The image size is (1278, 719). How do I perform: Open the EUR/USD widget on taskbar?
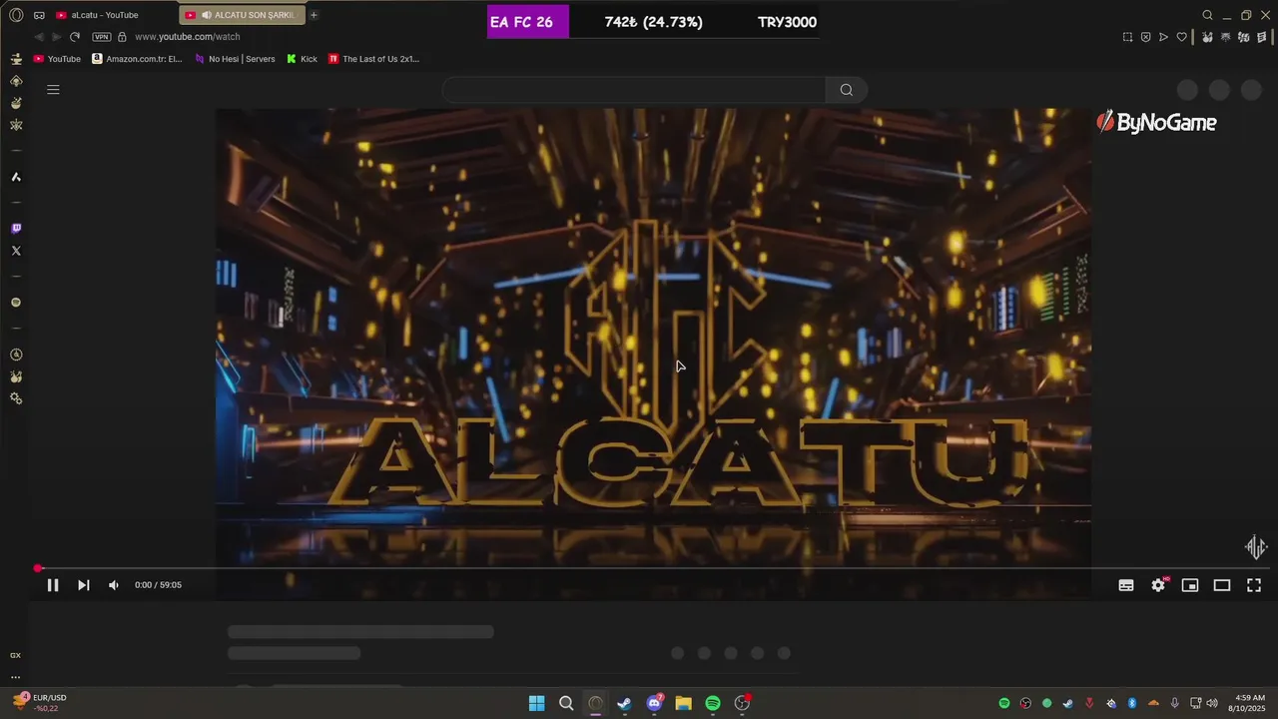(x=40, y=703)
